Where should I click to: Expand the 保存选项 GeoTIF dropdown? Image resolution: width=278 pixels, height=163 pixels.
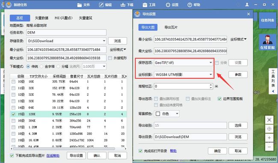click(x=210, y=62)
